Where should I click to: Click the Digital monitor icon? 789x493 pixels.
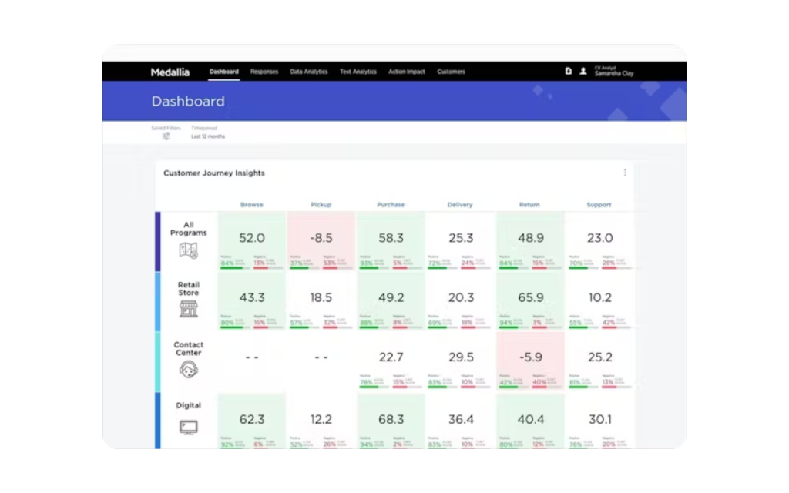coord(188,426)
